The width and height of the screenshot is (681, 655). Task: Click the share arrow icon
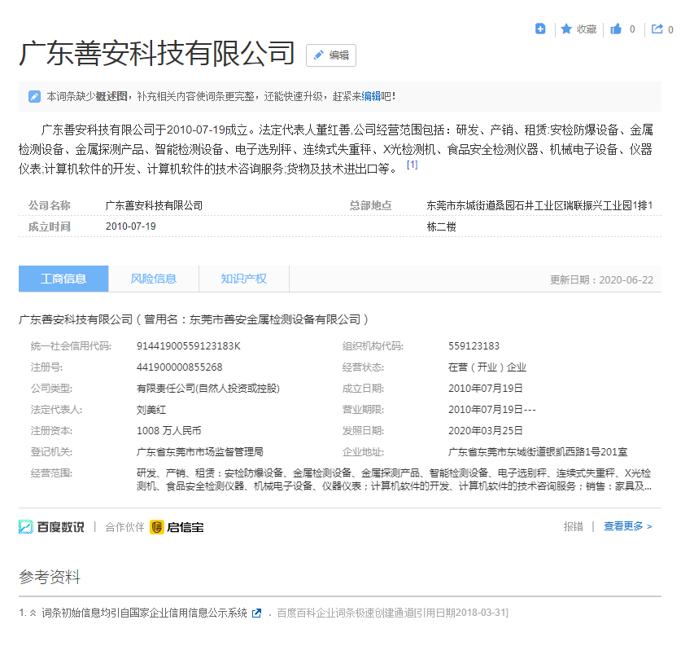coord(657,29)
